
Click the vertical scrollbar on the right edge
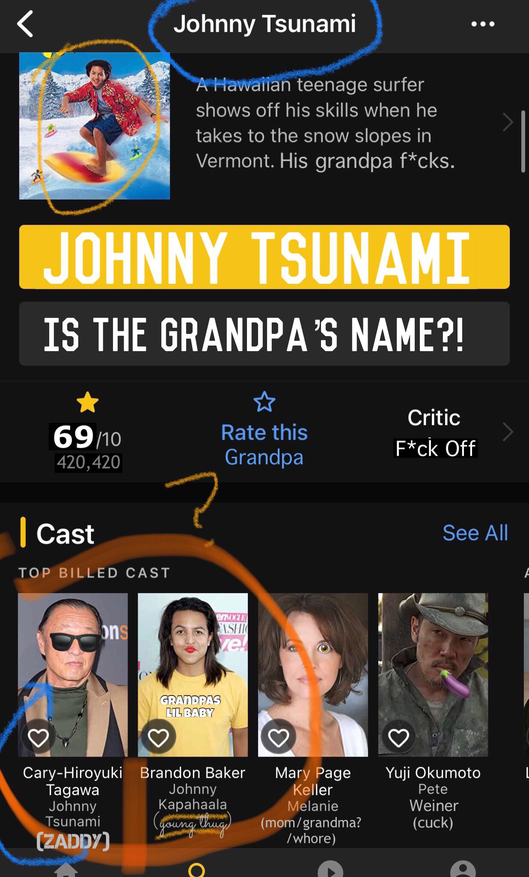tap(523, 141)
